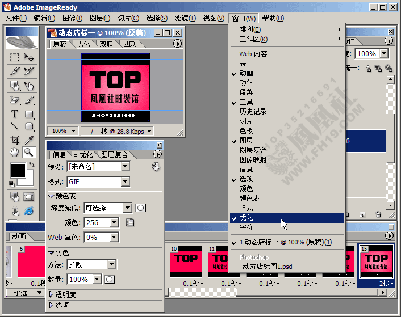Toggle the 动画 panel in Window menu
Viewport: 401px width, 317px height.
point(287,73)
